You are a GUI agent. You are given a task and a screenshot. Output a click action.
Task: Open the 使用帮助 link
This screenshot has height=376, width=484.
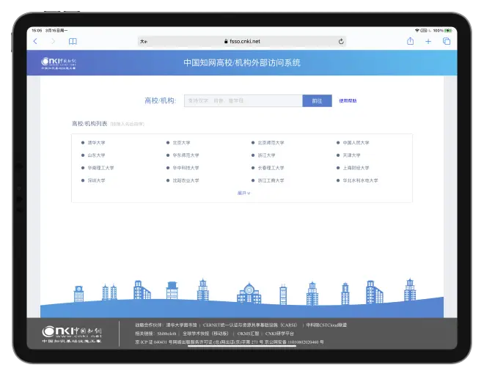click(348, 101)
